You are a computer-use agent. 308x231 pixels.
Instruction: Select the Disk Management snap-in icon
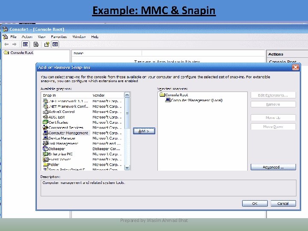[46, 143]
